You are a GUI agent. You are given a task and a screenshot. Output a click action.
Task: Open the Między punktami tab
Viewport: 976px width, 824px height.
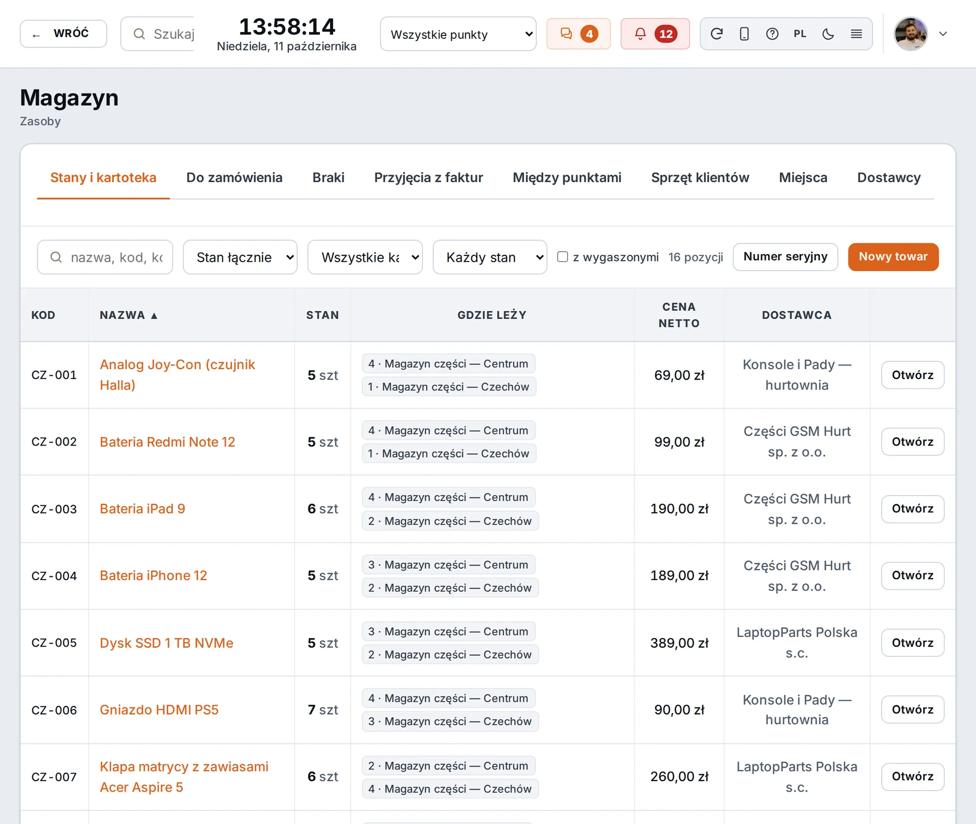[x=567, y=177]
